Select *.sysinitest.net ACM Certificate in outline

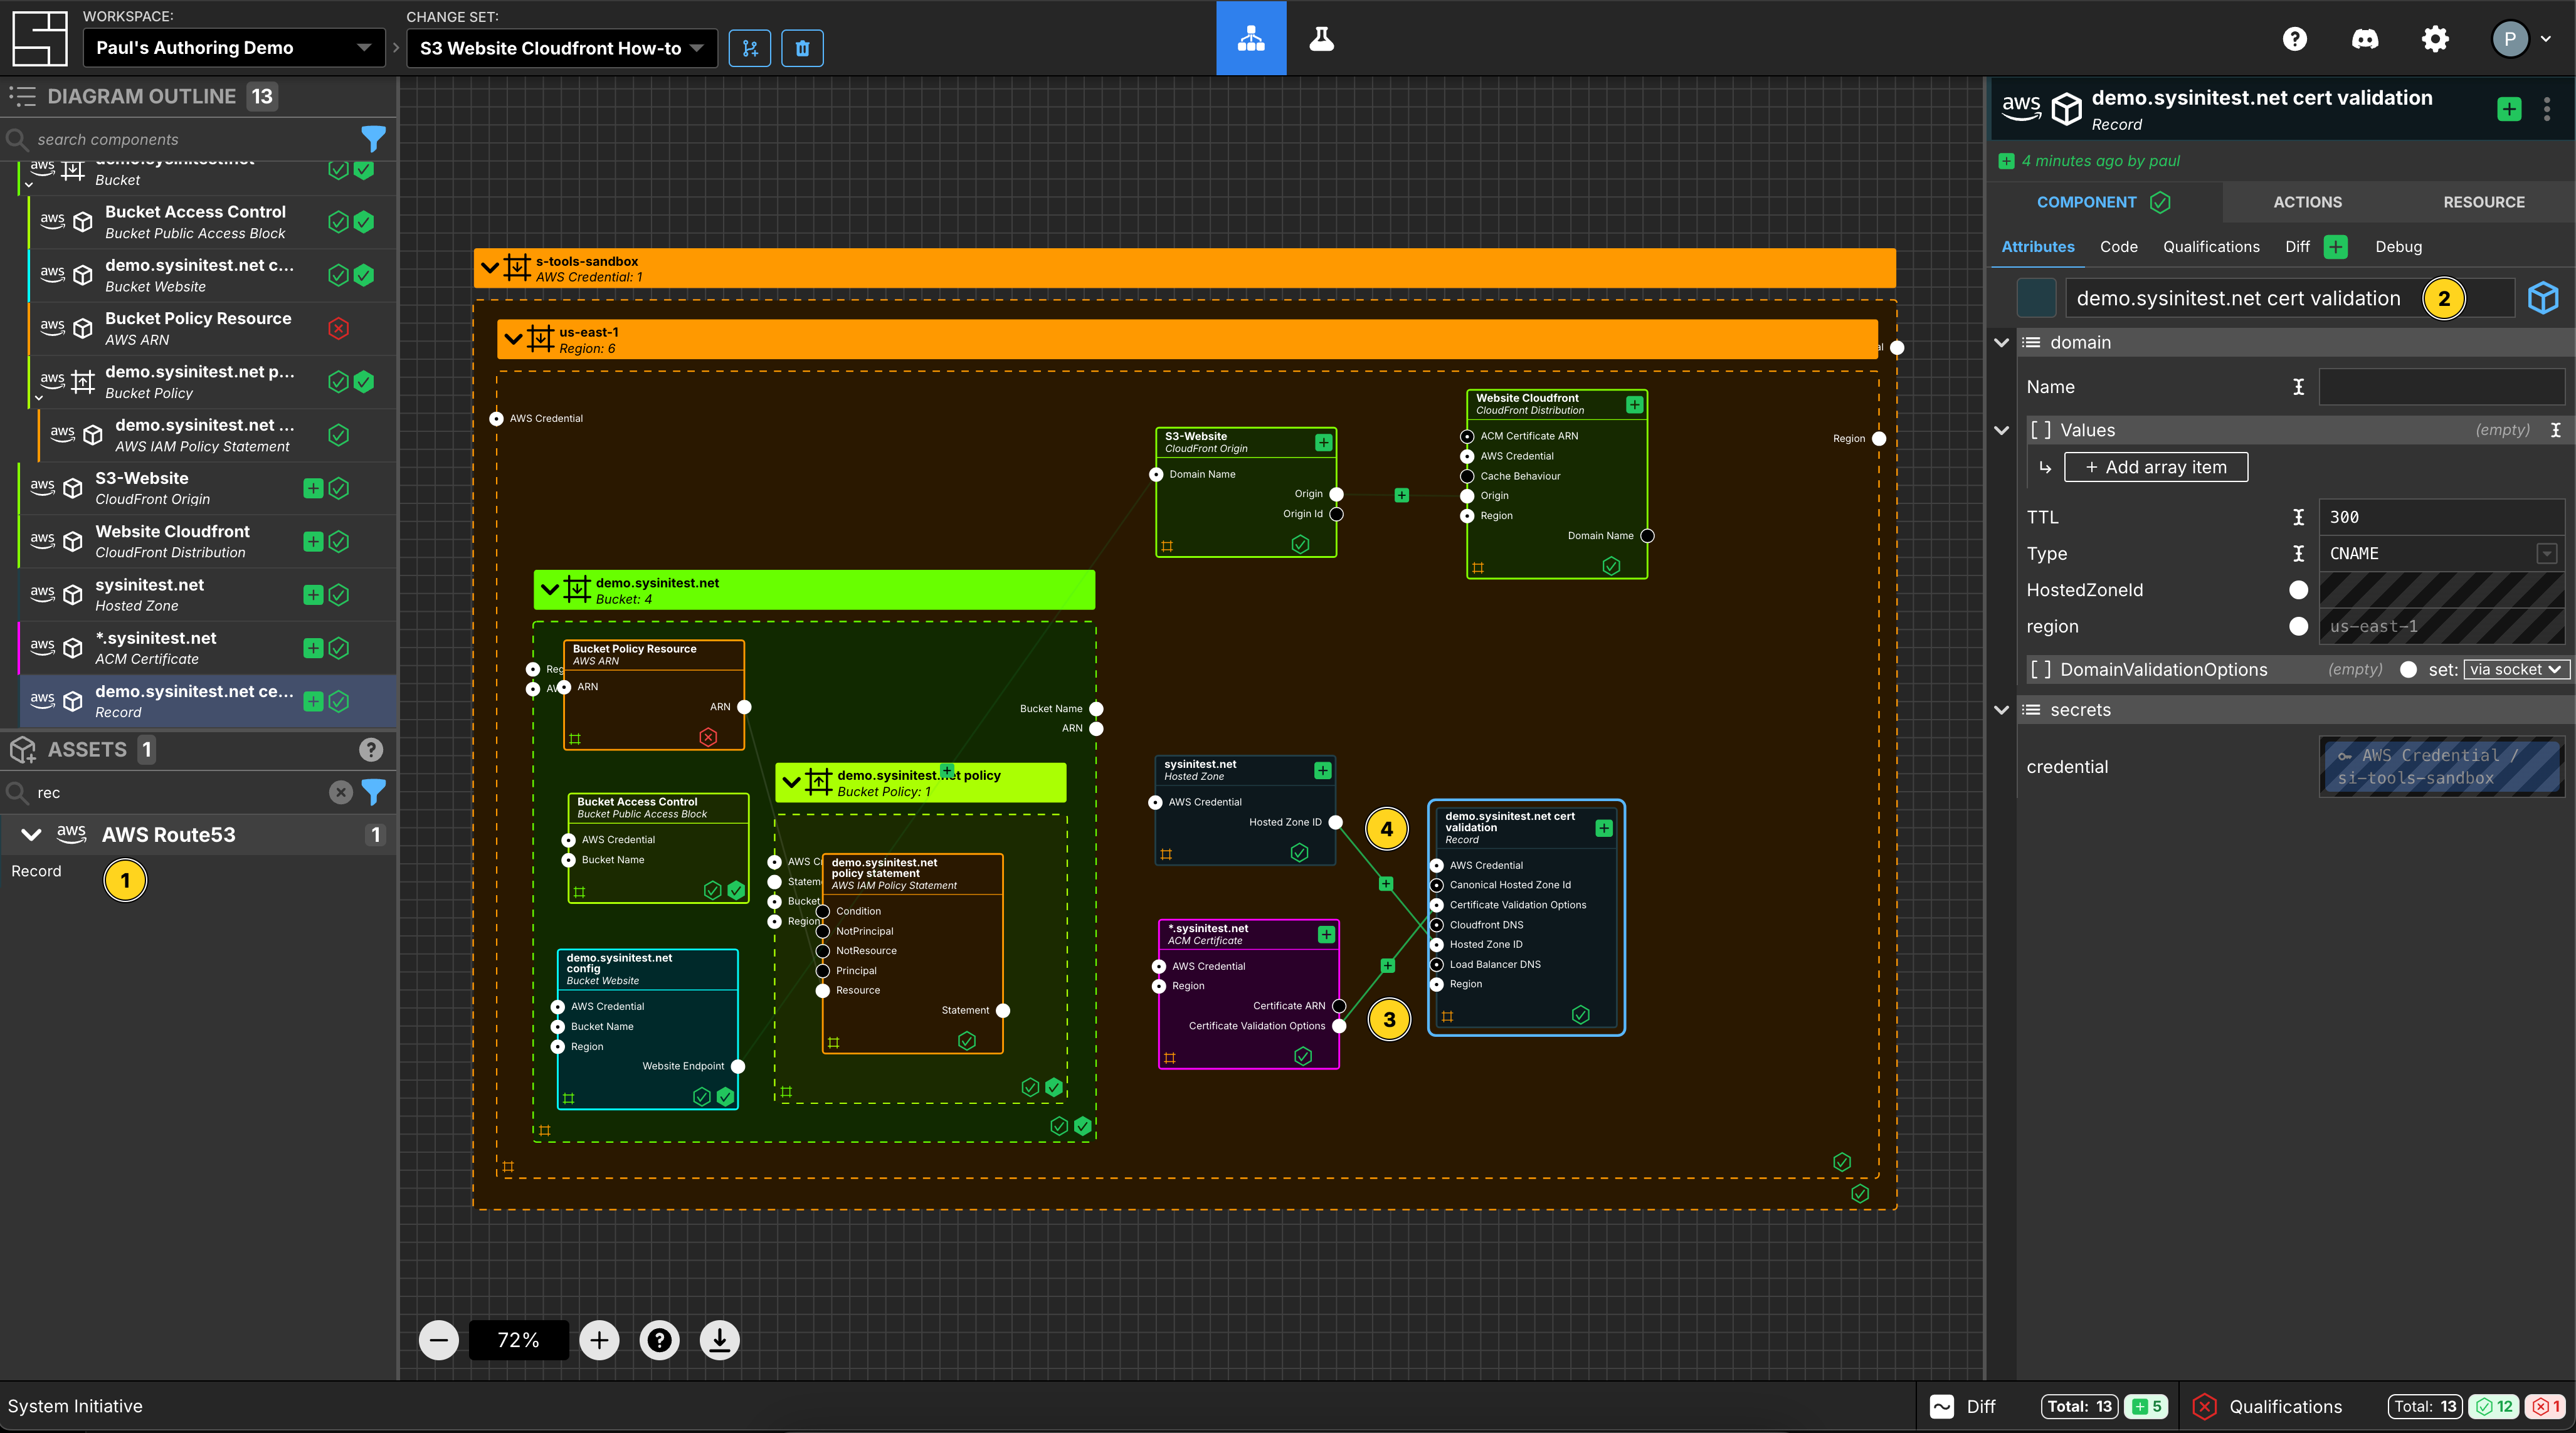198,648
